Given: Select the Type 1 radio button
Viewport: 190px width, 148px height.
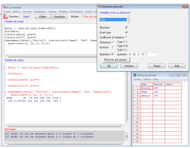Looking at the screenshot, I should point(126,42).
